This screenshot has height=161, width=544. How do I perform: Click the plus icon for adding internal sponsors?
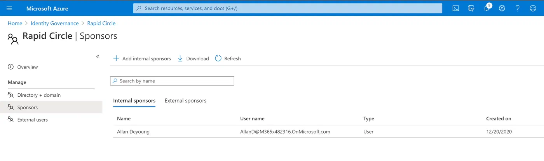click(x=116, y=58)
